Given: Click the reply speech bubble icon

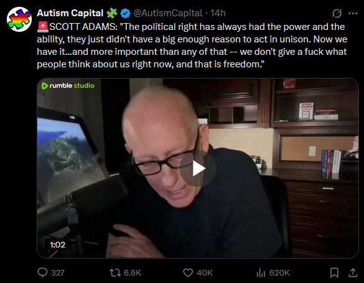Looking at the screenshot, I should pyautogui.click(x=42, y=272).
